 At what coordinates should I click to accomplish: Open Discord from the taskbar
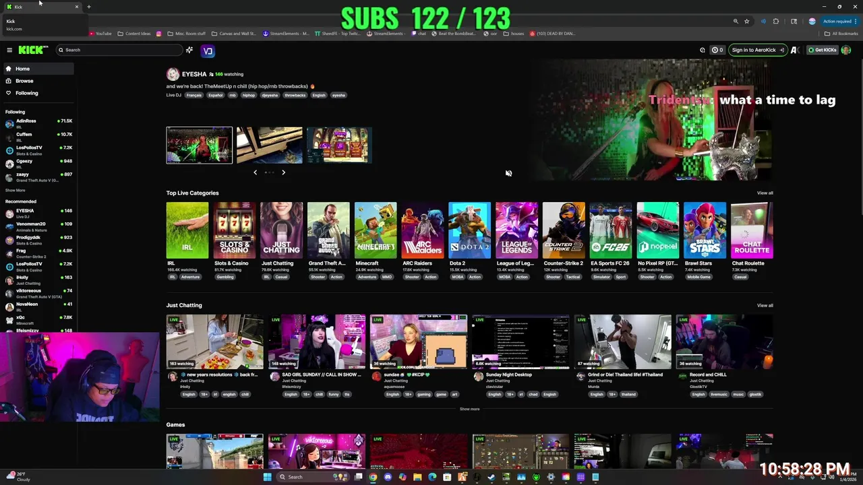tap(388, 477)
